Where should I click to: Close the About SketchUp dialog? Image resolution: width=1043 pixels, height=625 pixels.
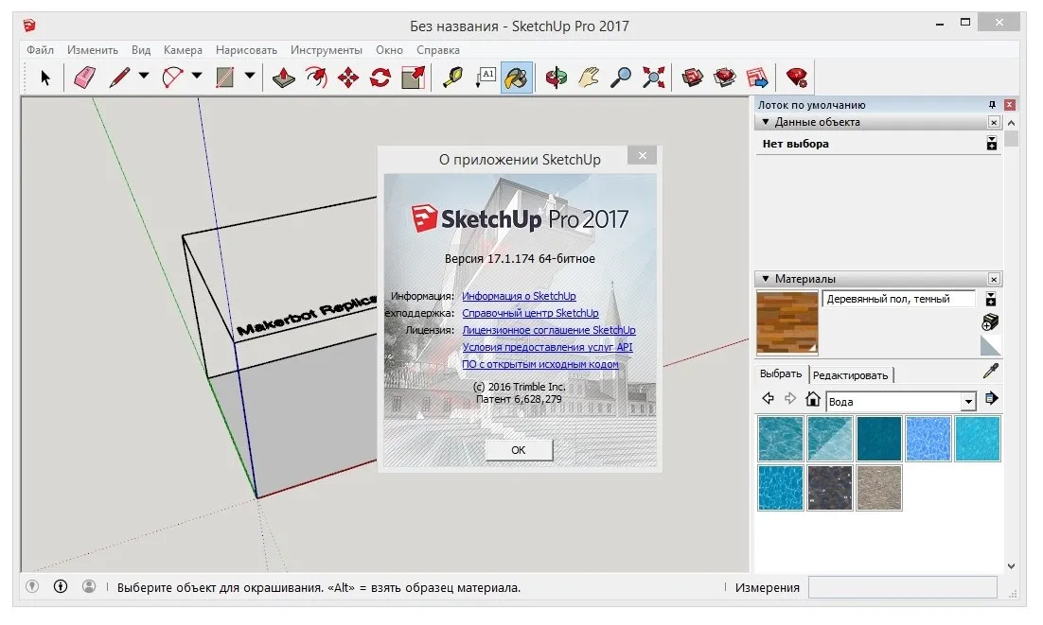[x=642, y=155]
